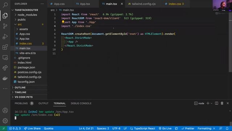This screenshot has height=131, width=232.
Task: Open vite-env.d.ts in the explorer
Action: pos(29,53)
